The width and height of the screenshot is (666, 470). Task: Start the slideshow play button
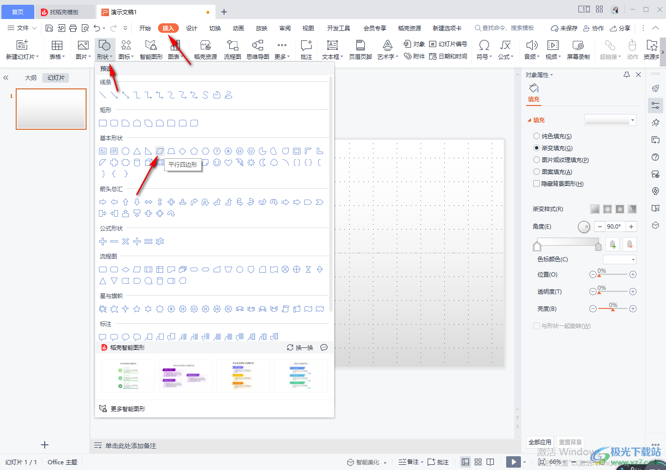pos(513,462)
